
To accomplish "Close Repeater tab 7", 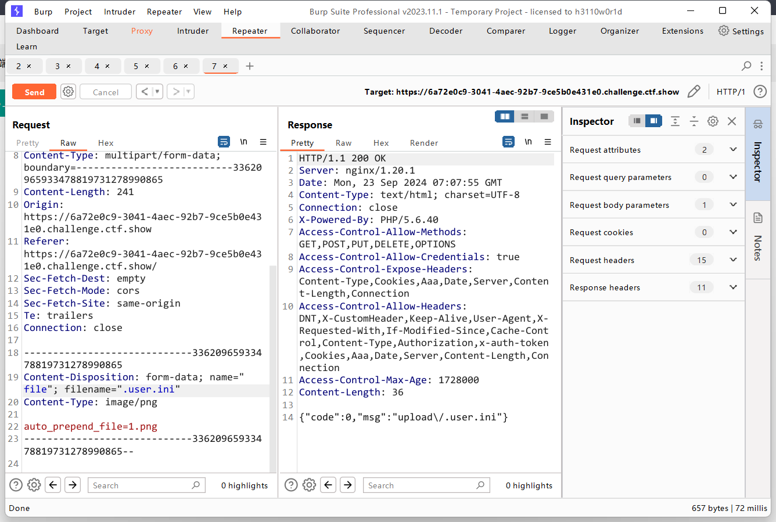I will point(225,66).
